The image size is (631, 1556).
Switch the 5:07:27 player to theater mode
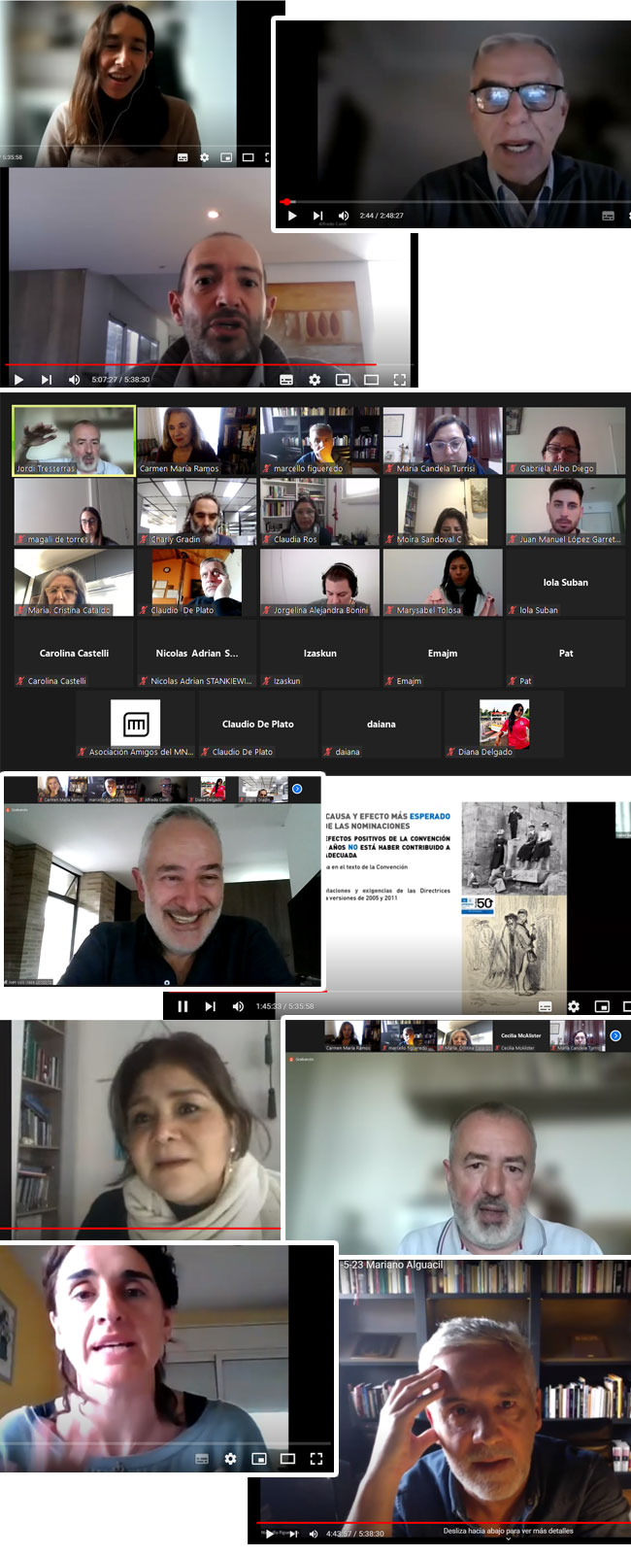coord(371,380)
